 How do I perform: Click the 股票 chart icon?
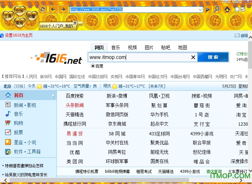pos(8,132)
